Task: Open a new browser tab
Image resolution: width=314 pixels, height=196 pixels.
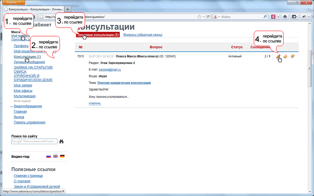Action: click(68, 9)
